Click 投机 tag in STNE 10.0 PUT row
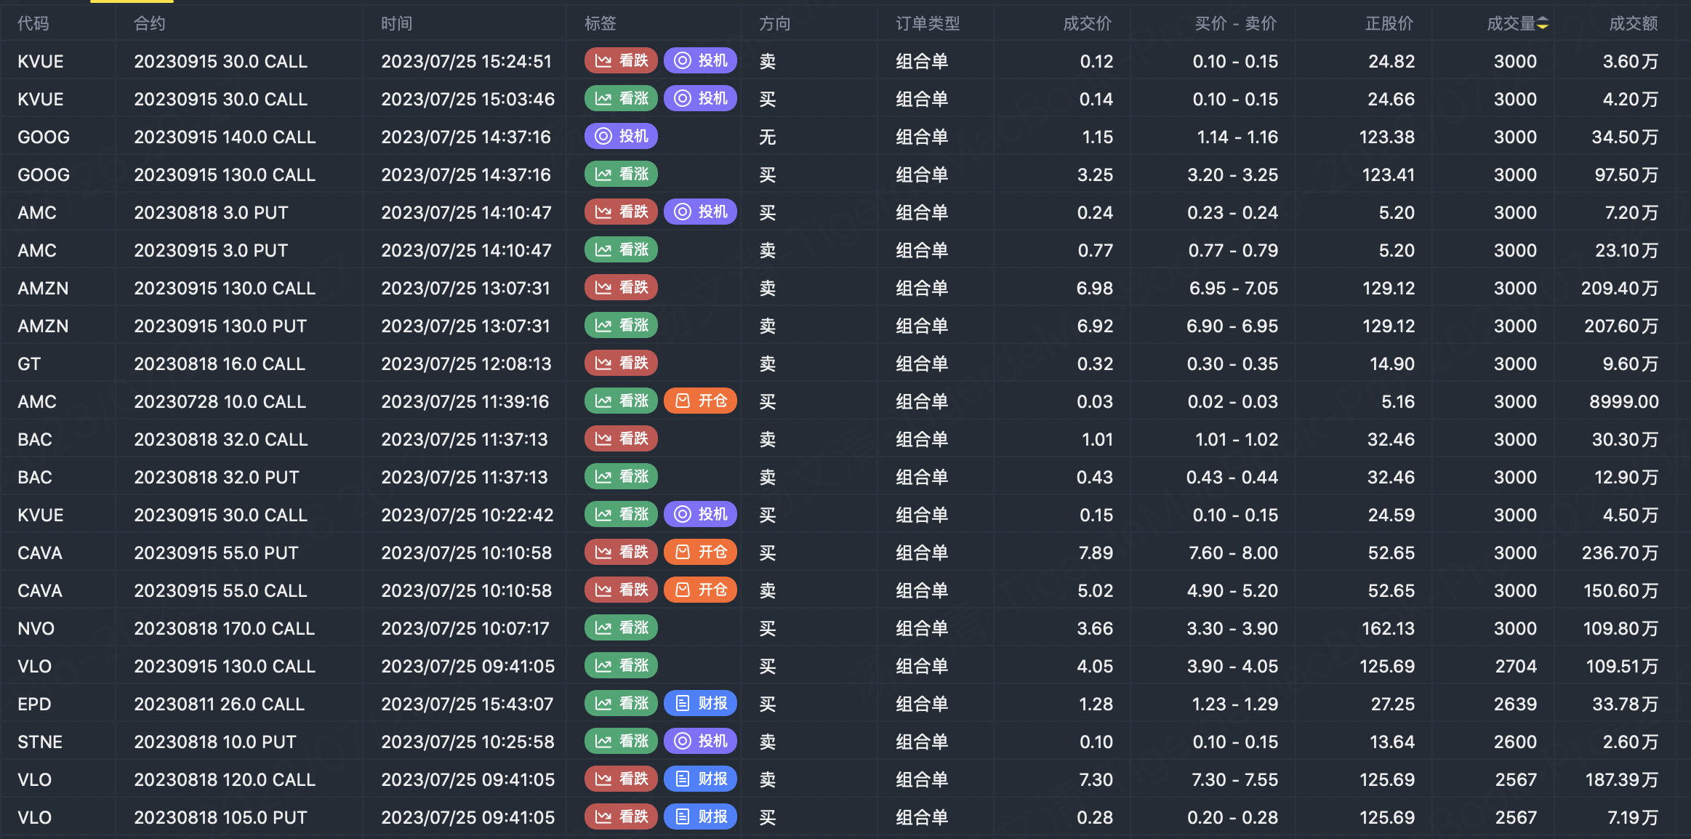This screenshot has width=1691, height=839. click(700, 741)
